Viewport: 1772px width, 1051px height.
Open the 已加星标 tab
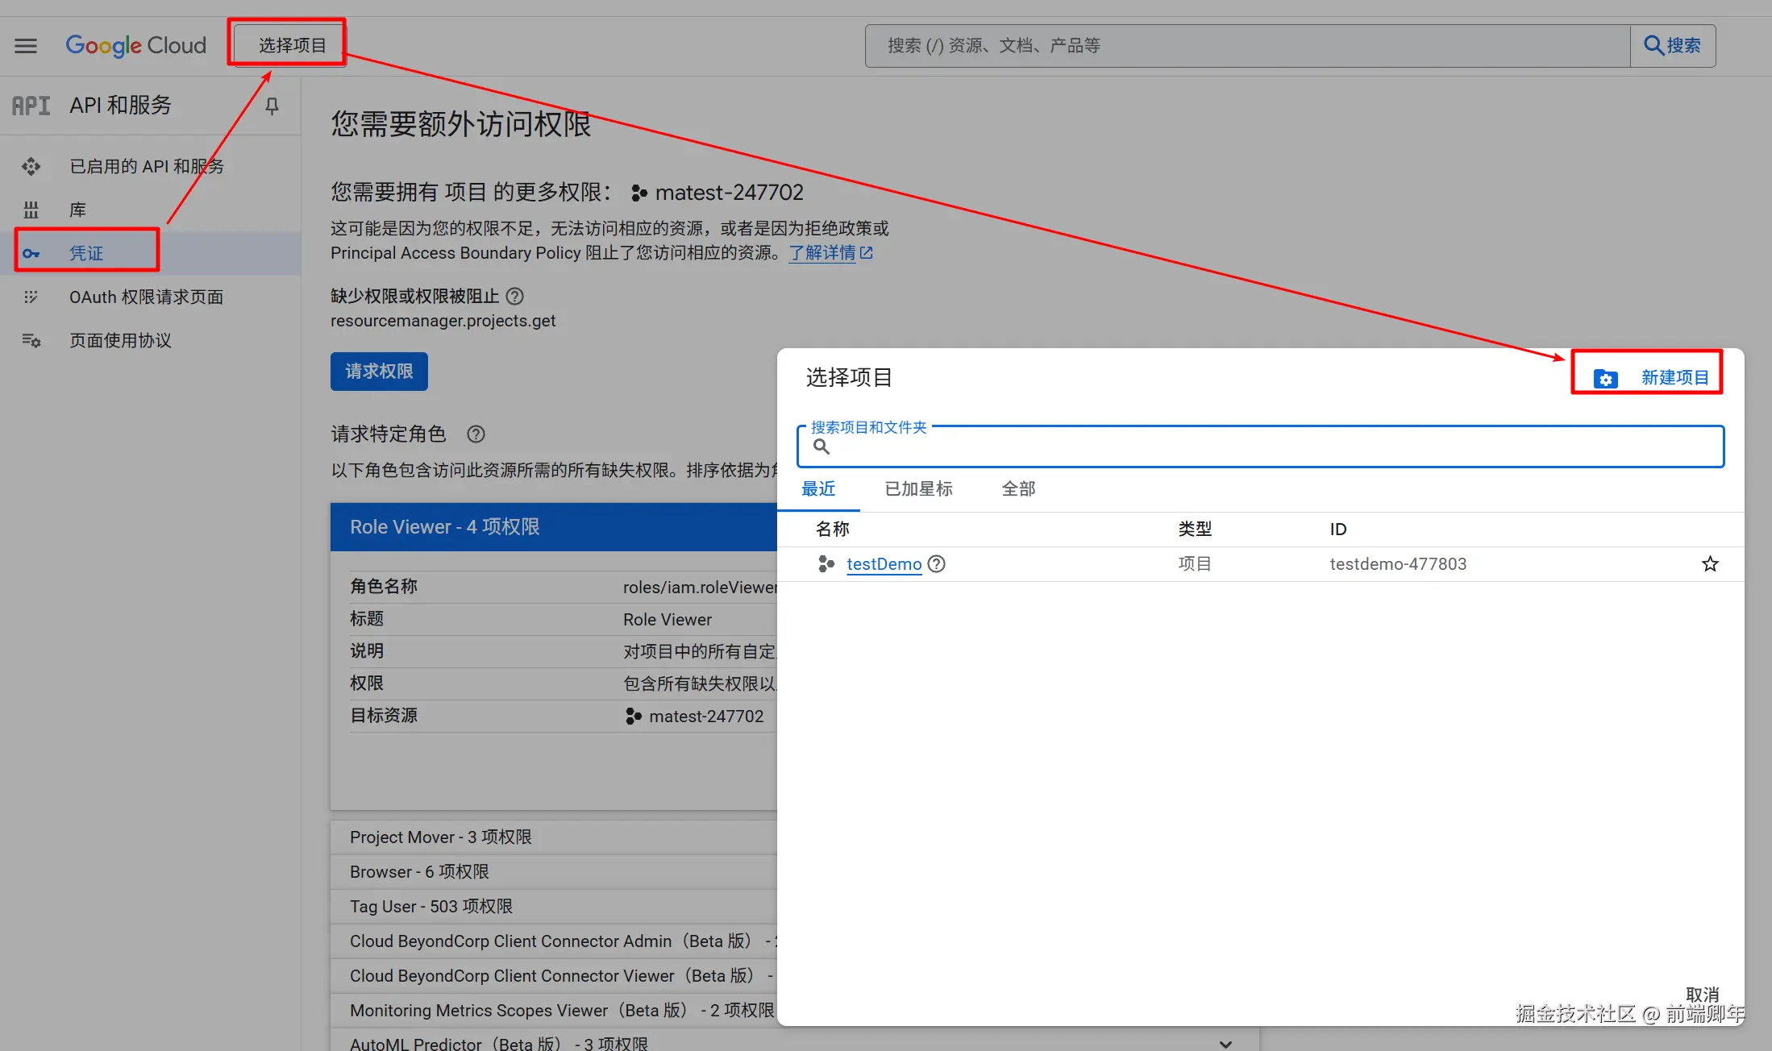[918, 488]
